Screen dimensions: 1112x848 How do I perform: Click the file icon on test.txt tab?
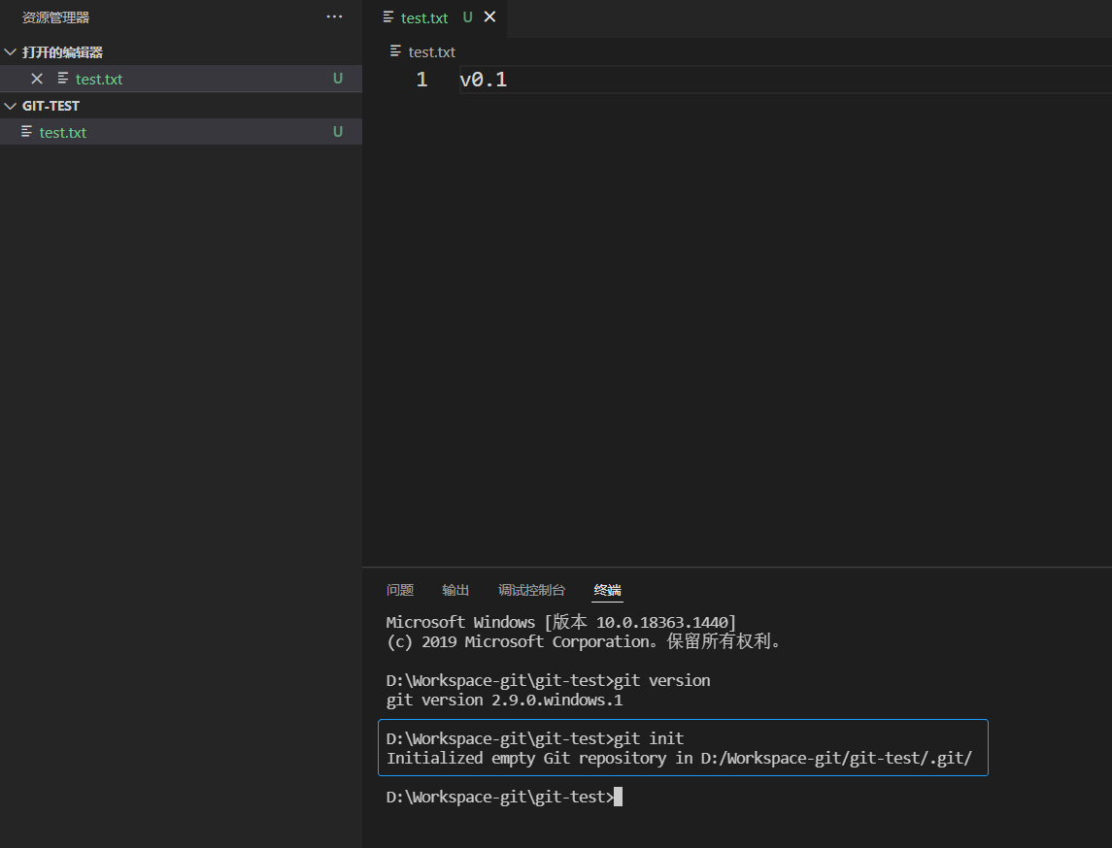(x=388, y=17)
